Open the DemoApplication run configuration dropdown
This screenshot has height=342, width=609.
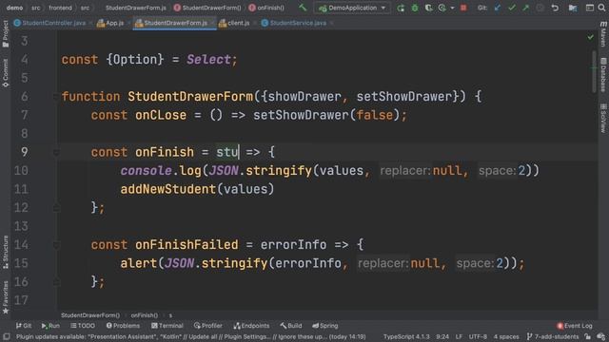pos(352,8)
